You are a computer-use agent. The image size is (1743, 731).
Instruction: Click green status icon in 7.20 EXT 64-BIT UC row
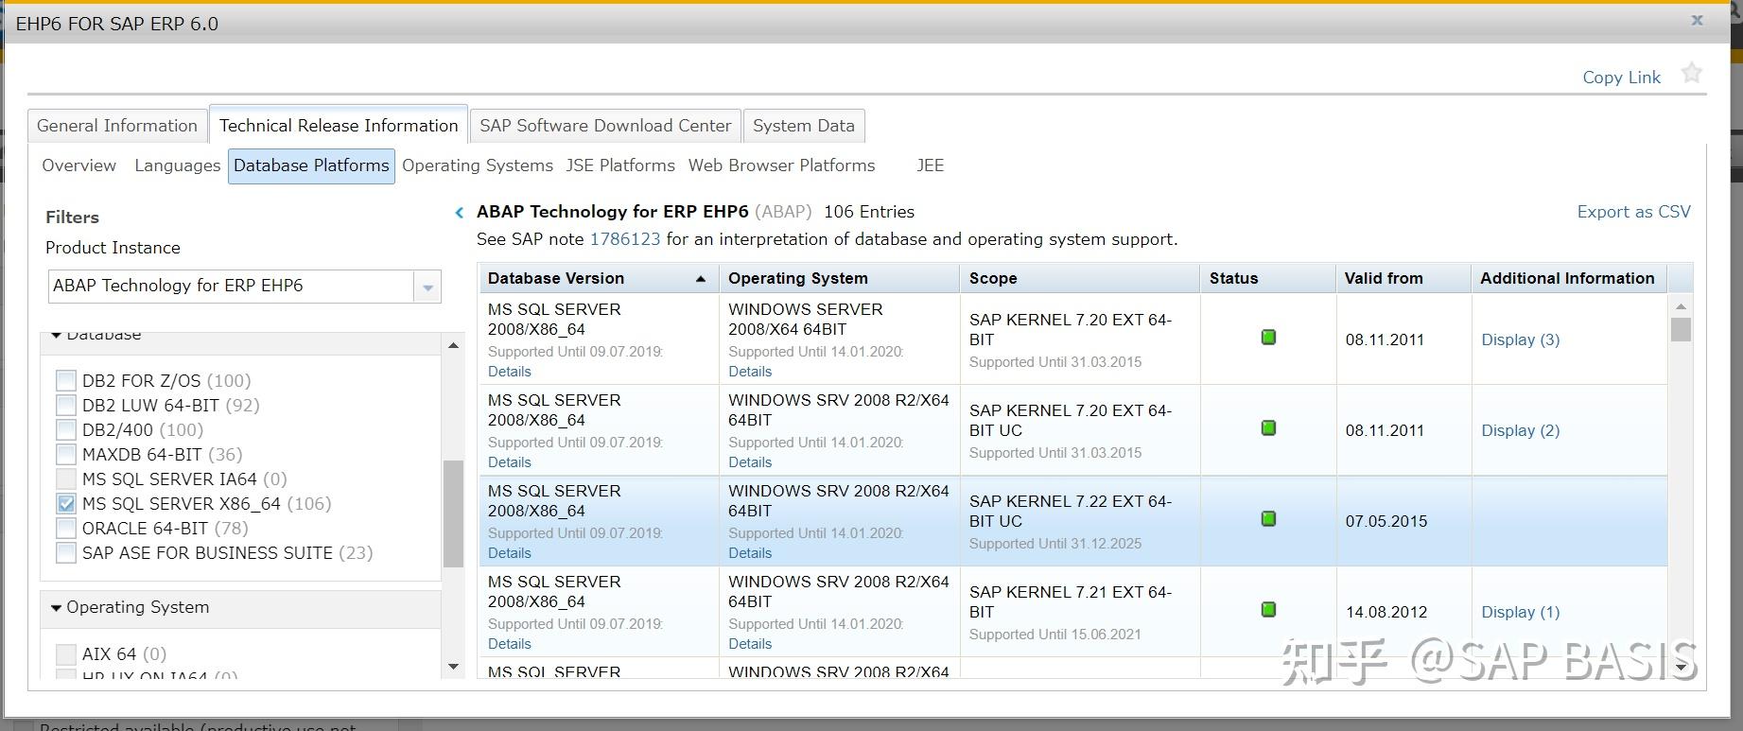pyautogui.click(x=1268, y=428)
